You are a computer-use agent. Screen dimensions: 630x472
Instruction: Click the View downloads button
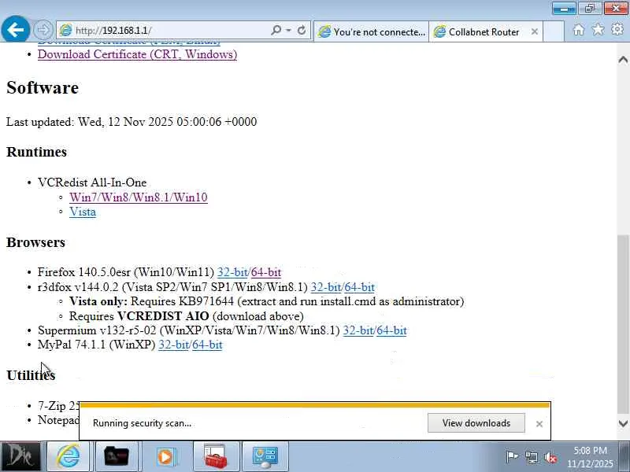coord(476,423)
